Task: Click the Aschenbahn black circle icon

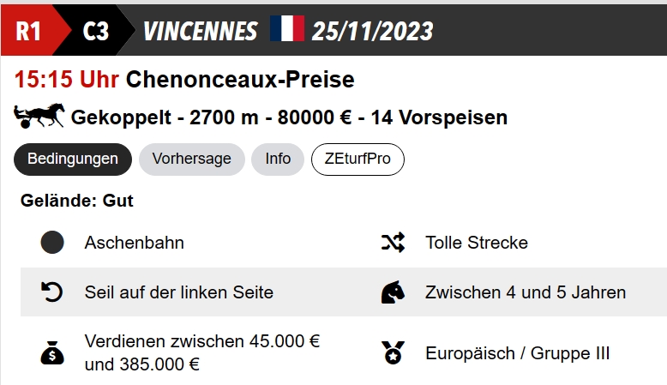Action: (52, 243)
